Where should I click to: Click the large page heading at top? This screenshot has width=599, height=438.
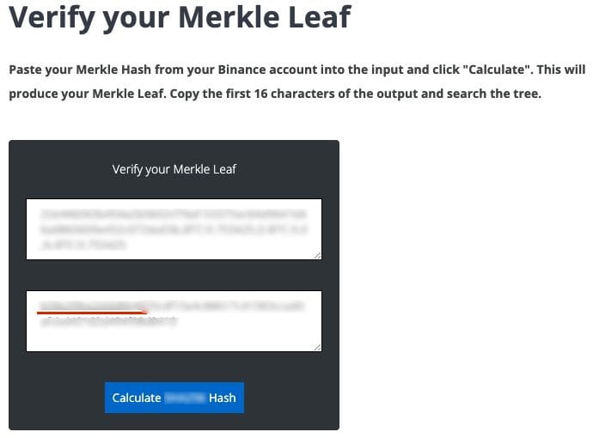click(179, 17)
